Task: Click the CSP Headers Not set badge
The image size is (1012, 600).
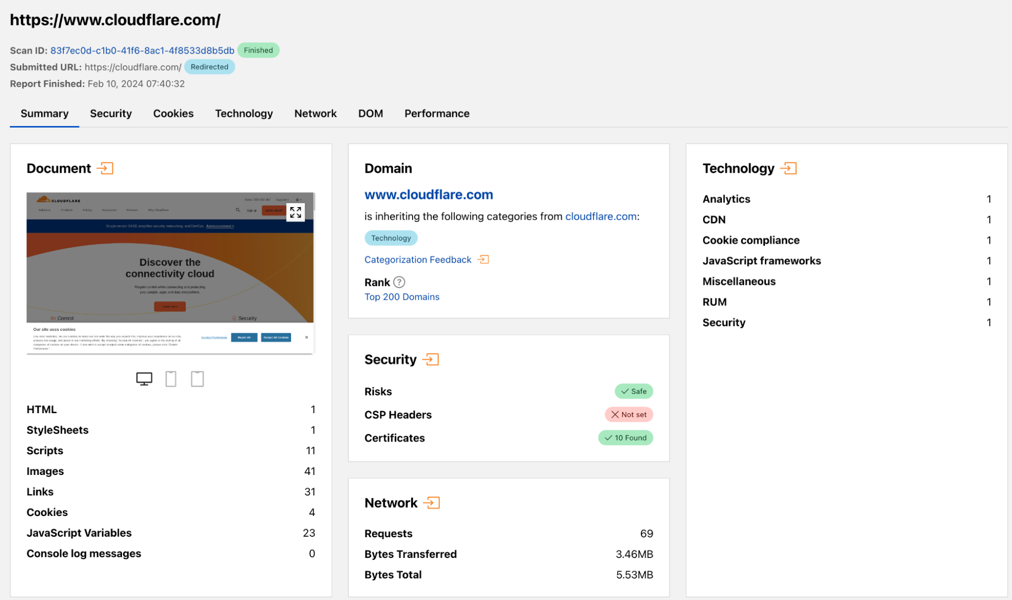Action: (x=628, y=414)
